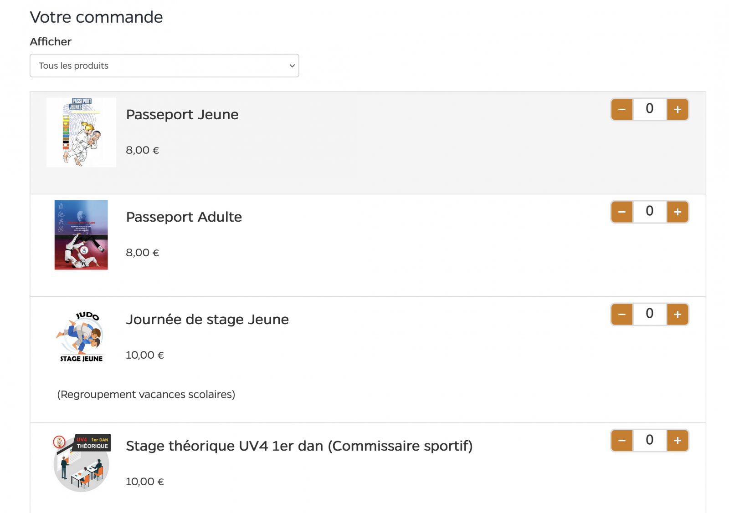Remove one Passeport Adulte using minus
Viewport: 729px width, 513px height.
[x=622, y=212]
